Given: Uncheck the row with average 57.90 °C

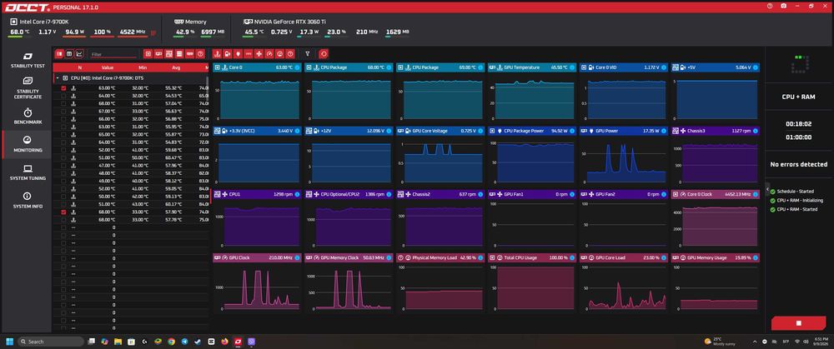Looking at the screenshot, I should click(x=64, y=212).
